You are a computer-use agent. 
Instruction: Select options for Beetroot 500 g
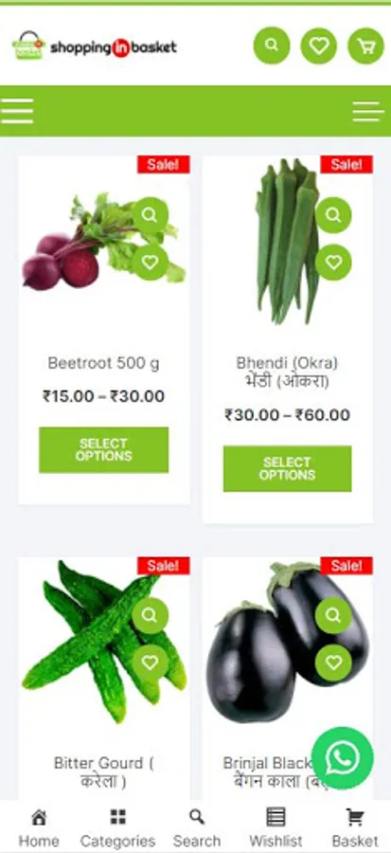[x=104, y=450]
